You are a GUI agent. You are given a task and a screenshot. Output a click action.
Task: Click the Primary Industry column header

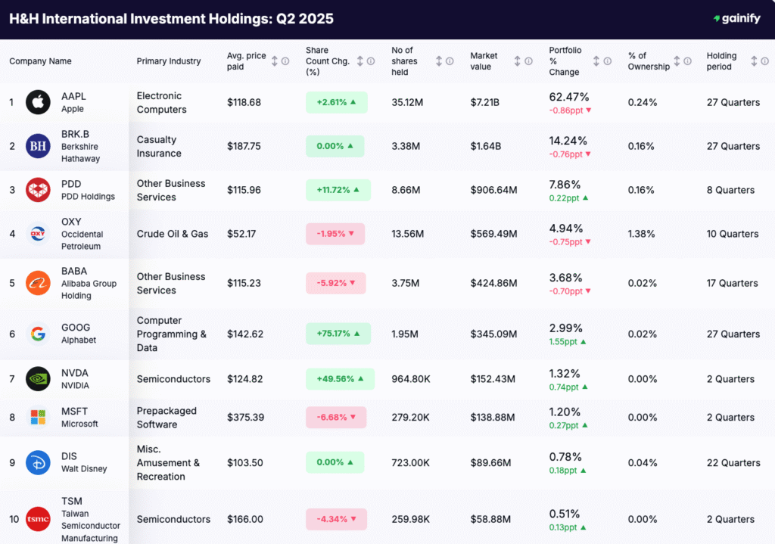pos(169,61)
